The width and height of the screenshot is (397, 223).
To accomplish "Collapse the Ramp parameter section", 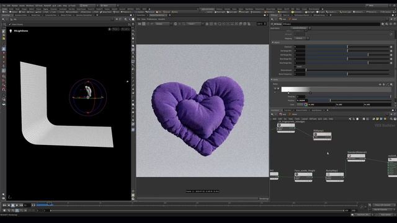I will pos(272,80).
